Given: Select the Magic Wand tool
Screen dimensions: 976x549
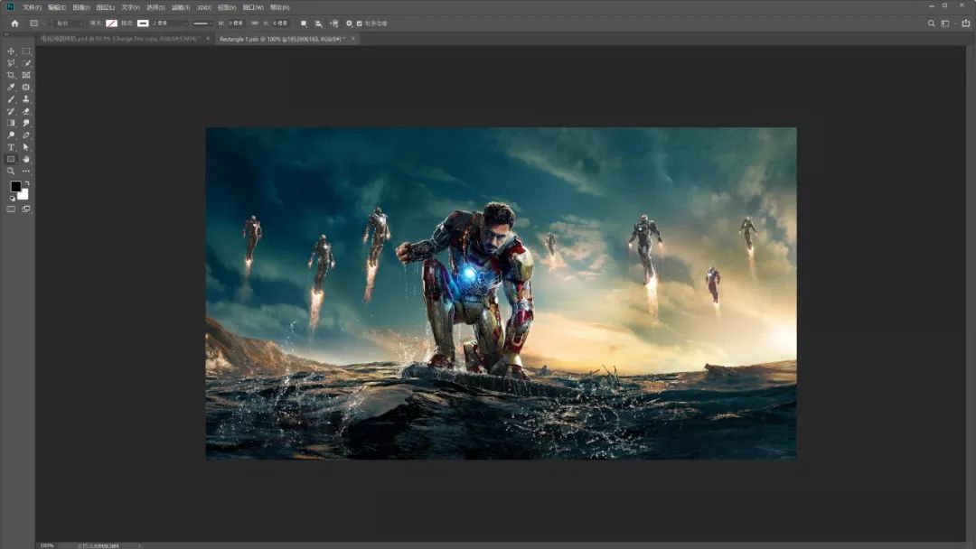Looking at the screenshot, I should click(26, 63).
